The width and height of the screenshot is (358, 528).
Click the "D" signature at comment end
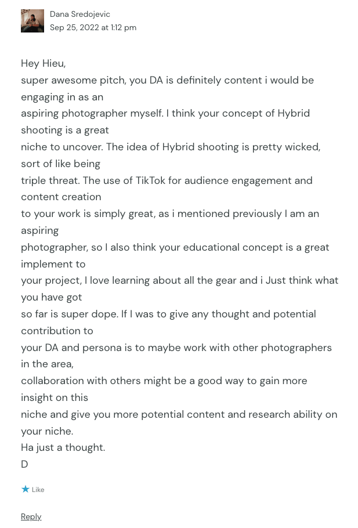pos(24,464)
